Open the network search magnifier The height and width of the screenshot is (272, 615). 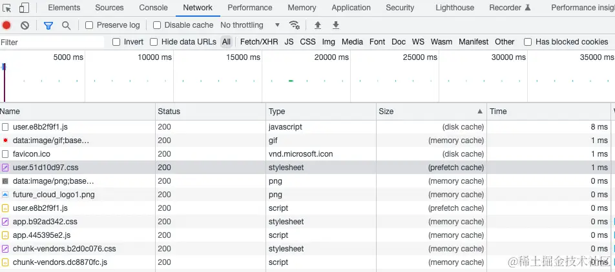67,25
